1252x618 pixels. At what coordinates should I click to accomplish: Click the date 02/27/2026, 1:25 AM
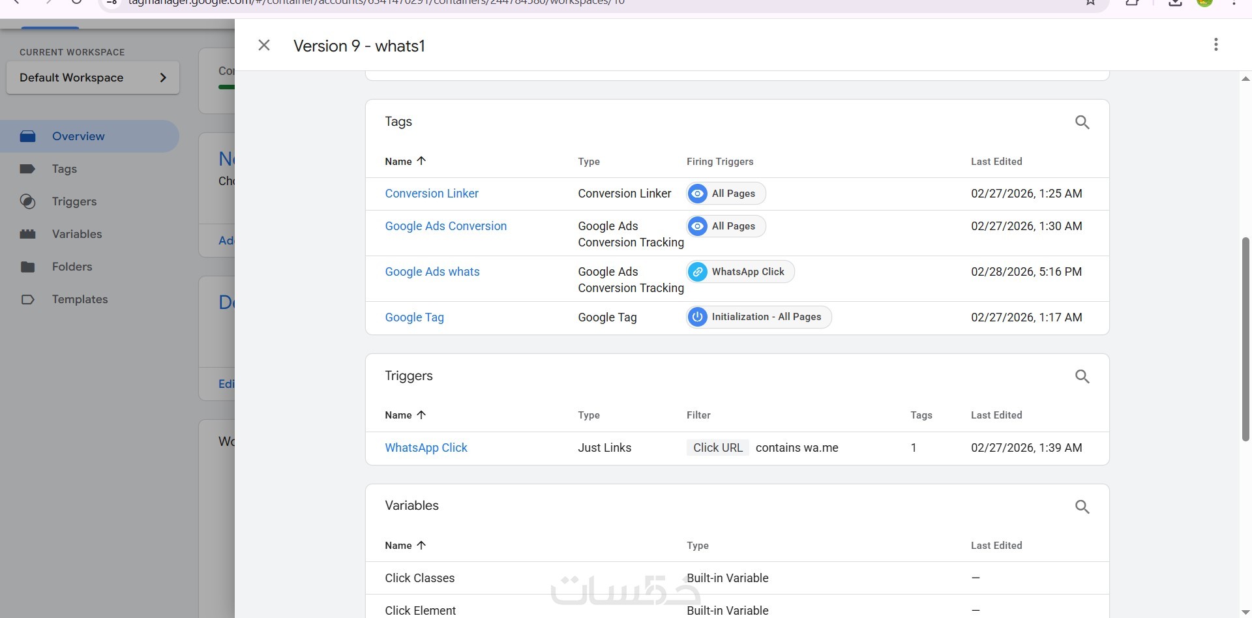pyautogui.click(x=1026, y=194)
